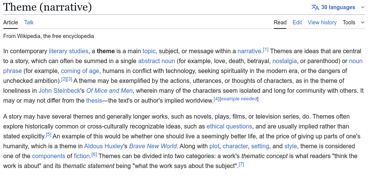Follow the character link

(x=235, y=146)
